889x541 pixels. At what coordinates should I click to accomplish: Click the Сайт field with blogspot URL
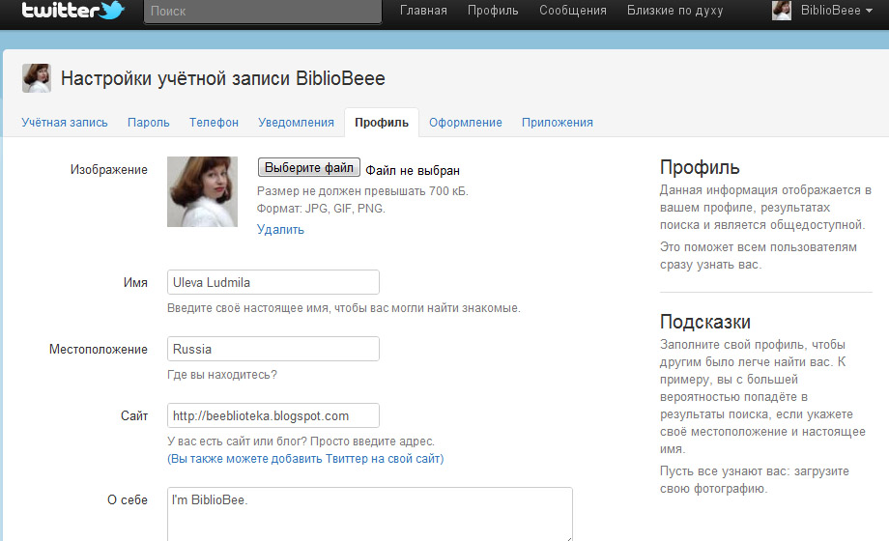click(x=273, y=415)
